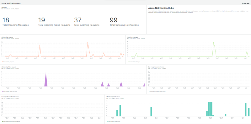Toggle the Total Incoming Requests legend entry
Viewport: 251px width, 124px height.
click(8, 62)
